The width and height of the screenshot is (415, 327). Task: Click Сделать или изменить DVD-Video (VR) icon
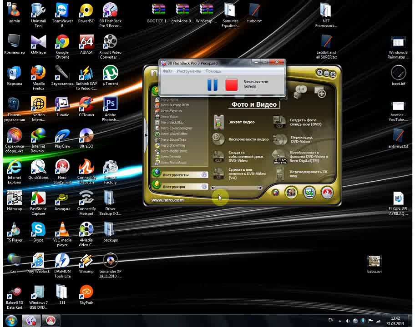[x=218, y=173]
